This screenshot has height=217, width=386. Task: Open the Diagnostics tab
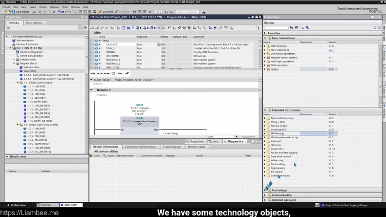(235, 141)
